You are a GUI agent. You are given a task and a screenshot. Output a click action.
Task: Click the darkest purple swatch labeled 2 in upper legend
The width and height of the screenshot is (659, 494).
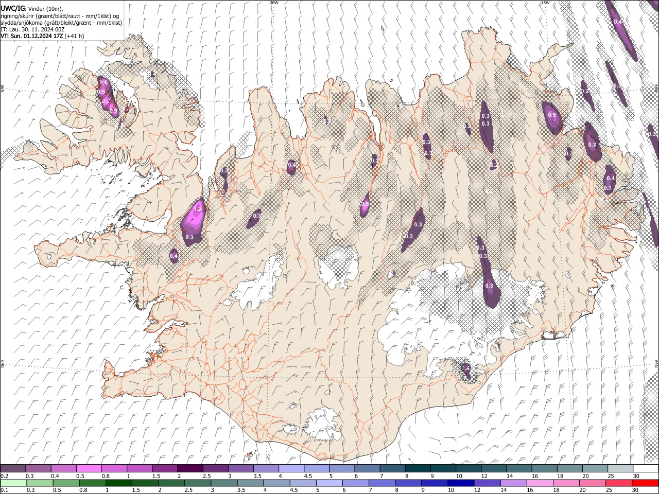[x=189, y=469]
